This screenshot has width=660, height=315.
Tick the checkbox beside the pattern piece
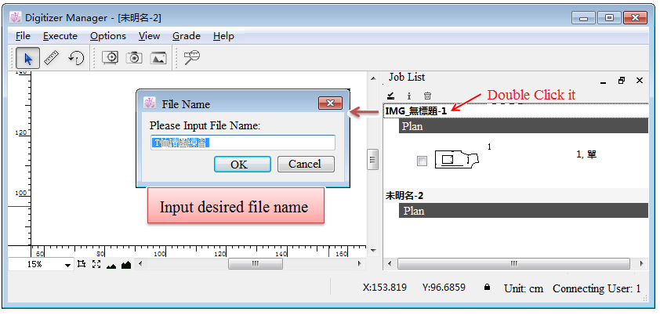[422, 161]
